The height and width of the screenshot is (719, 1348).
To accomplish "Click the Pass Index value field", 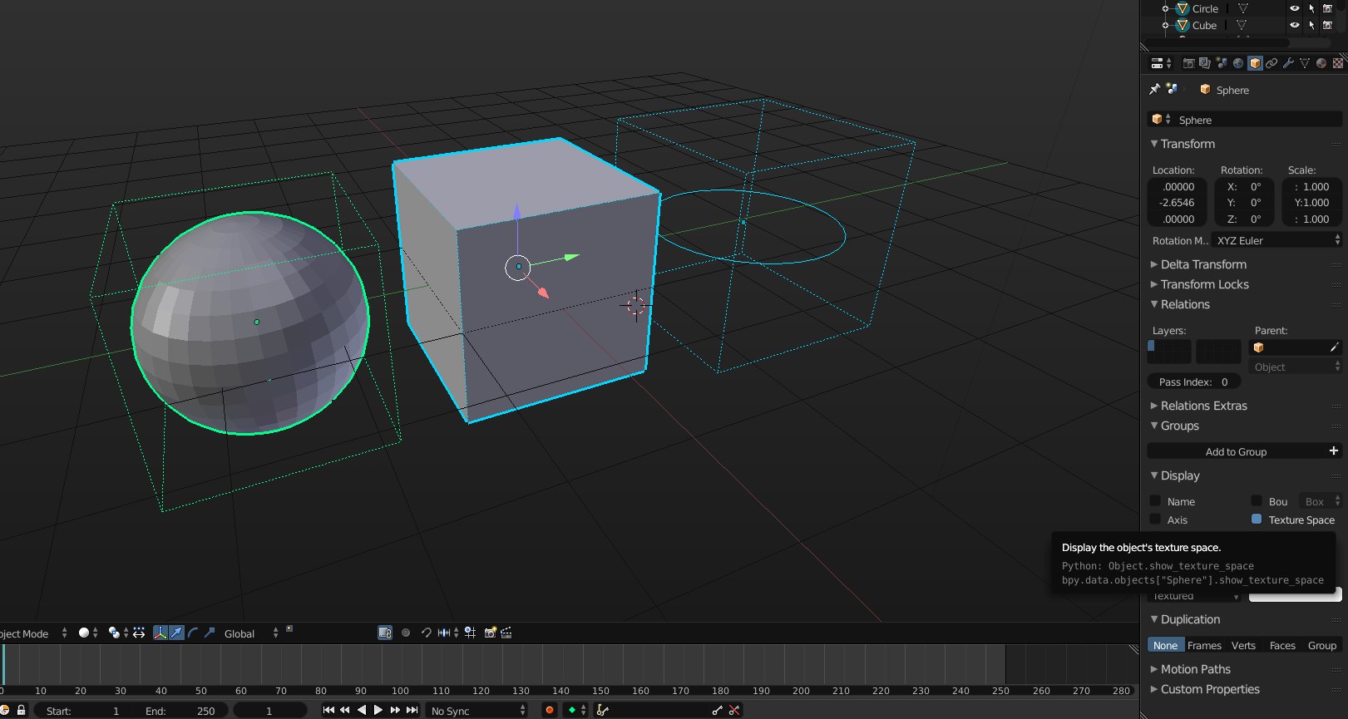I will point(1194,382).
